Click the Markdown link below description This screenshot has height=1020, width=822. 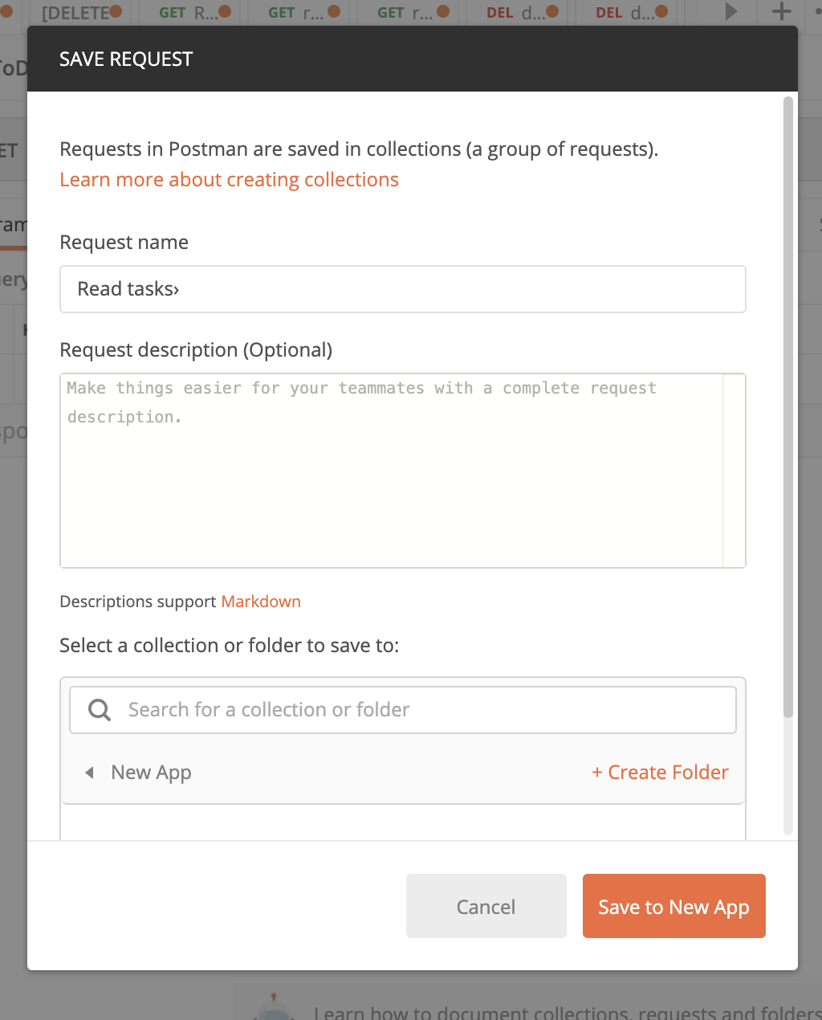261,601
